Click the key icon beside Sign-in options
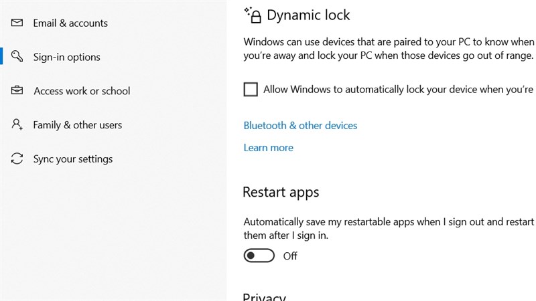The height and width of the screenshot is (301, 536). coord(17,57)
